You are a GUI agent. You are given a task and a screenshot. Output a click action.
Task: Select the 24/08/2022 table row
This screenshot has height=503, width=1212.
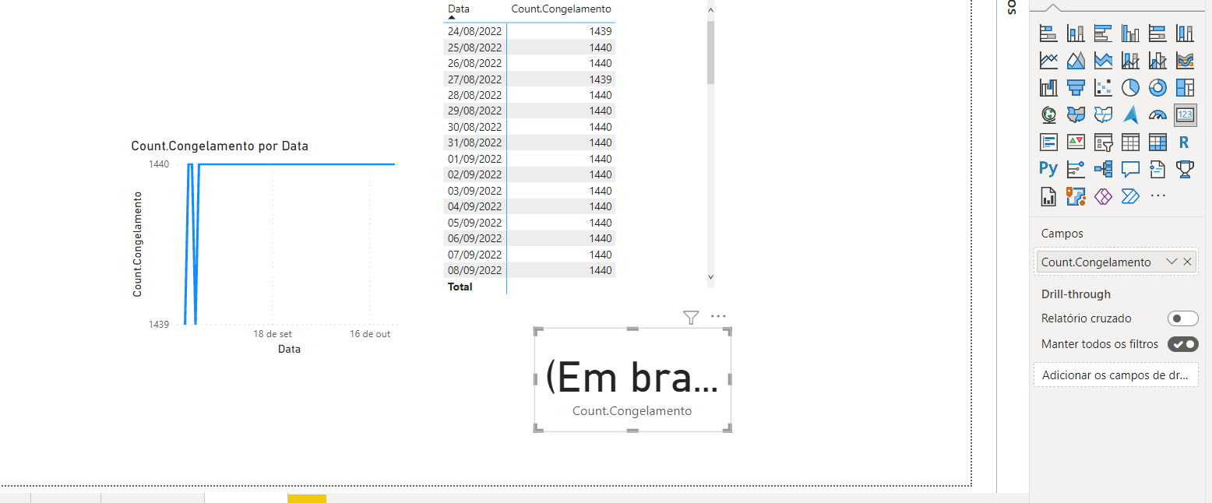coord(530,31)
